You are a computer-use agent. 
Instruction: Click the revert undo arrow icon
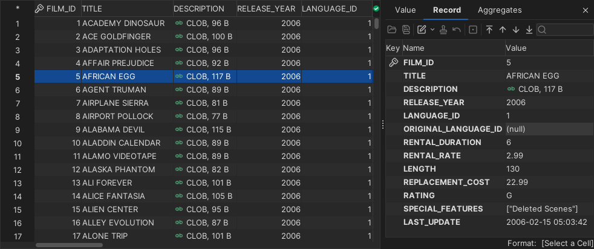pos(457,30)
